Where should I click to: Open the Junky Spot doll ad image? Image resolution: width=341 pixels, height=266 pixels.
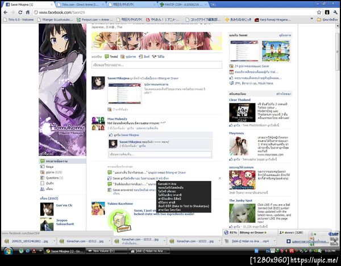pos(242,213)
